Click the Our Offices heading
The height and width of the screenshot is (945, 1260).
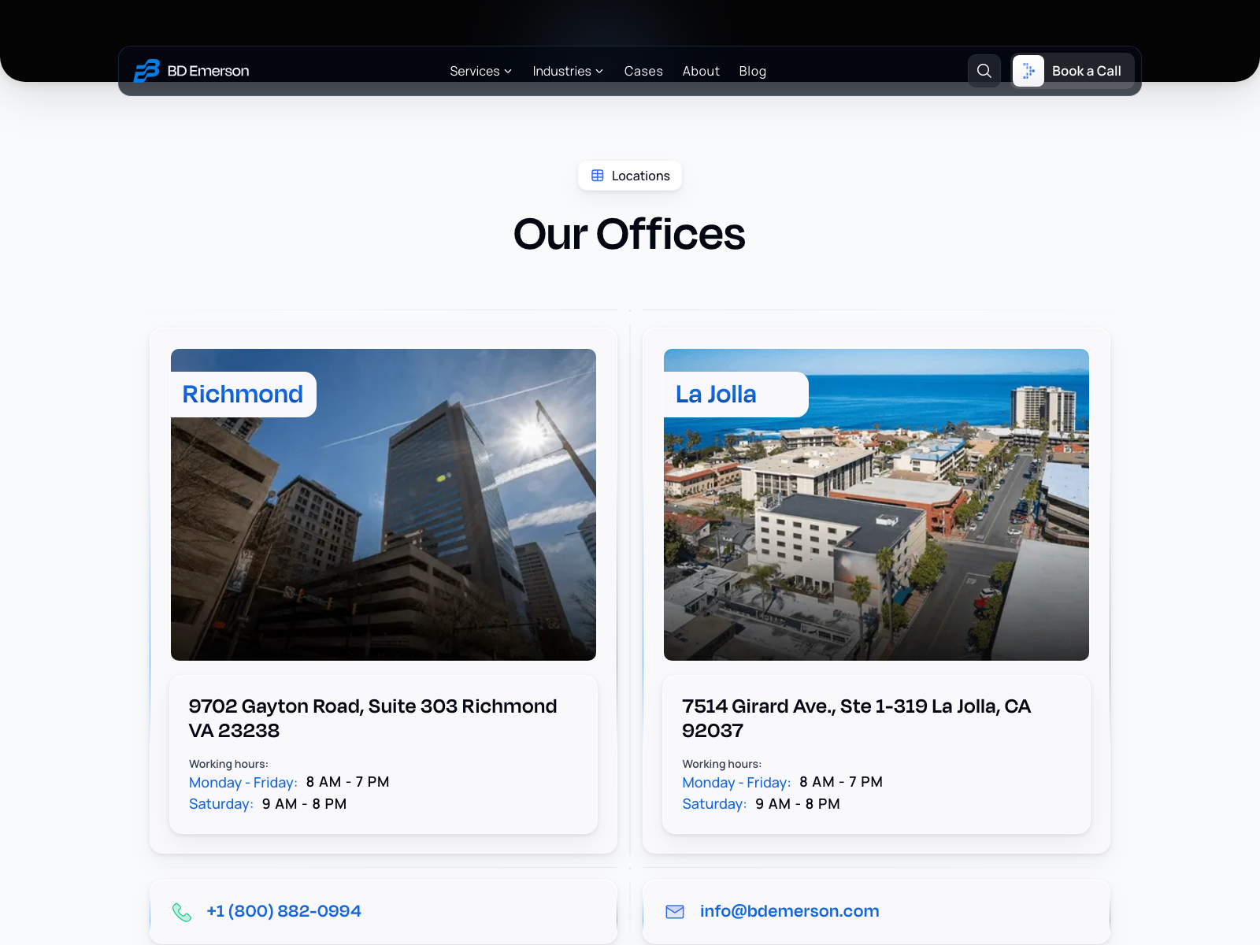click(x=629, y=234)
